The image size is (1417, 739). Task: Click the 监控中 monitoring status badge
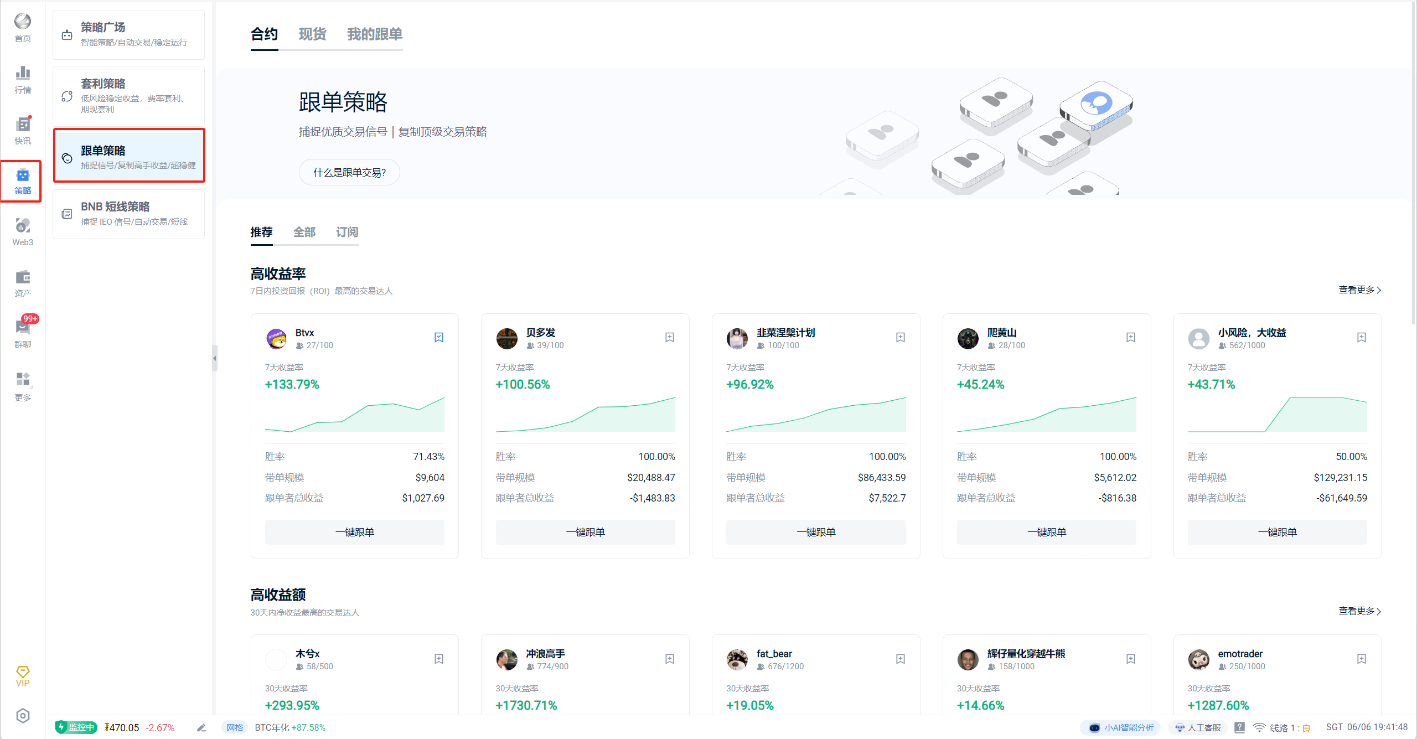click(x=76, y=727)
